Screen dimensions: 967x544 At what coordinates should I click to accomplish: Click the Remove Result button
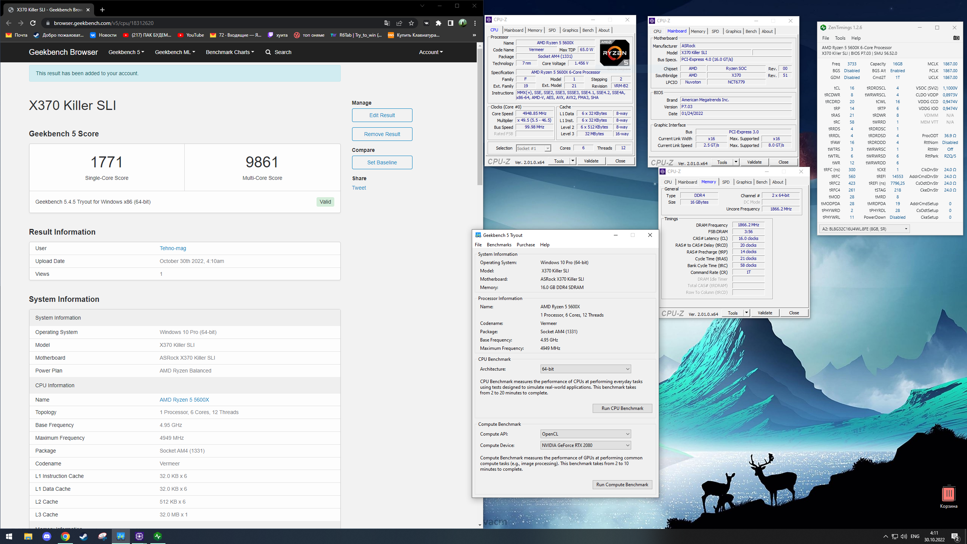point(382,134)
